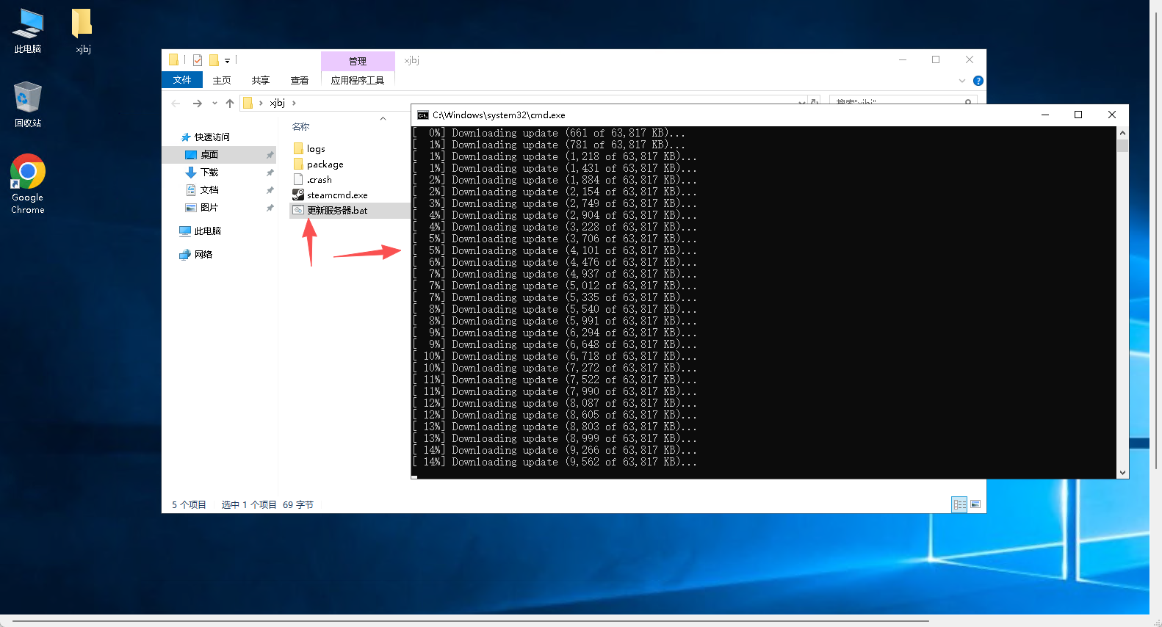This screenshot has width=1162, height=627.
Task: Open the recent locations dropdown arrow
Action: click(214, 104)
